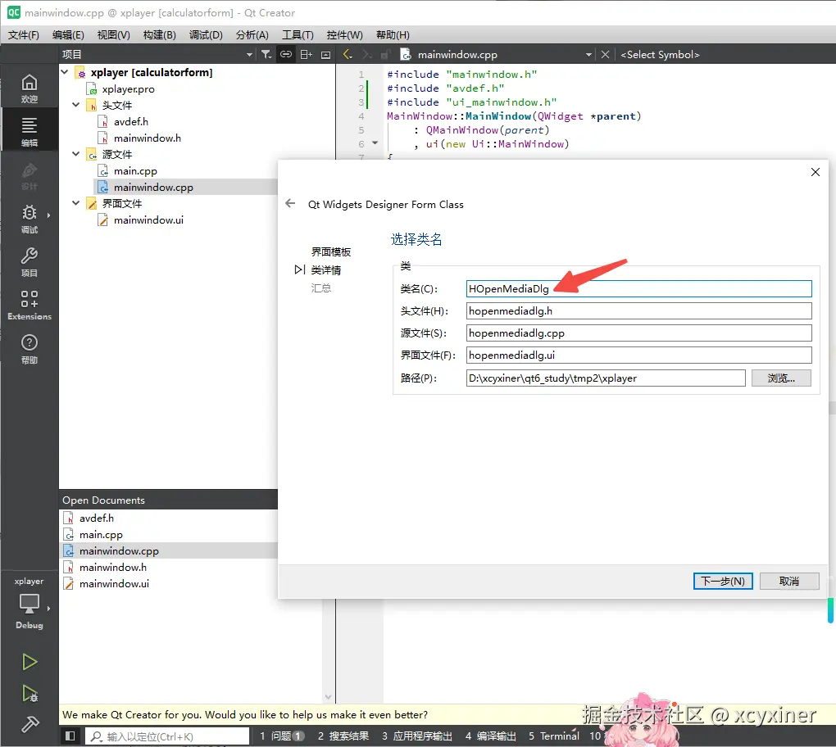Image resolution: width=836 pixels, height=747 pixels.
Task: Select main.cpp in project tree
Action: coord(135,171)
